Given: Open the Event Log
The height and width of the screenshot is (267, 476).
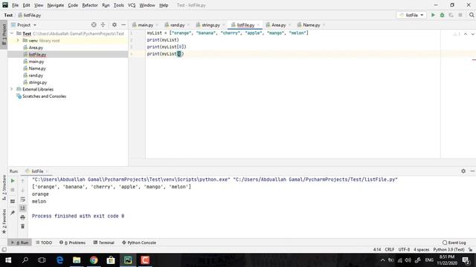Looking at the screenshot, I should coord(454,243).
